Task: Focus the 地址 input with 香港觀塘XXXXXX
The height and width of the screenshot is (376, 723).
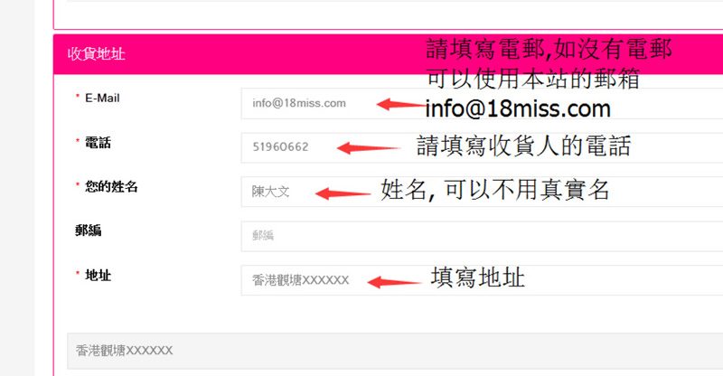Action: point(482,280)
